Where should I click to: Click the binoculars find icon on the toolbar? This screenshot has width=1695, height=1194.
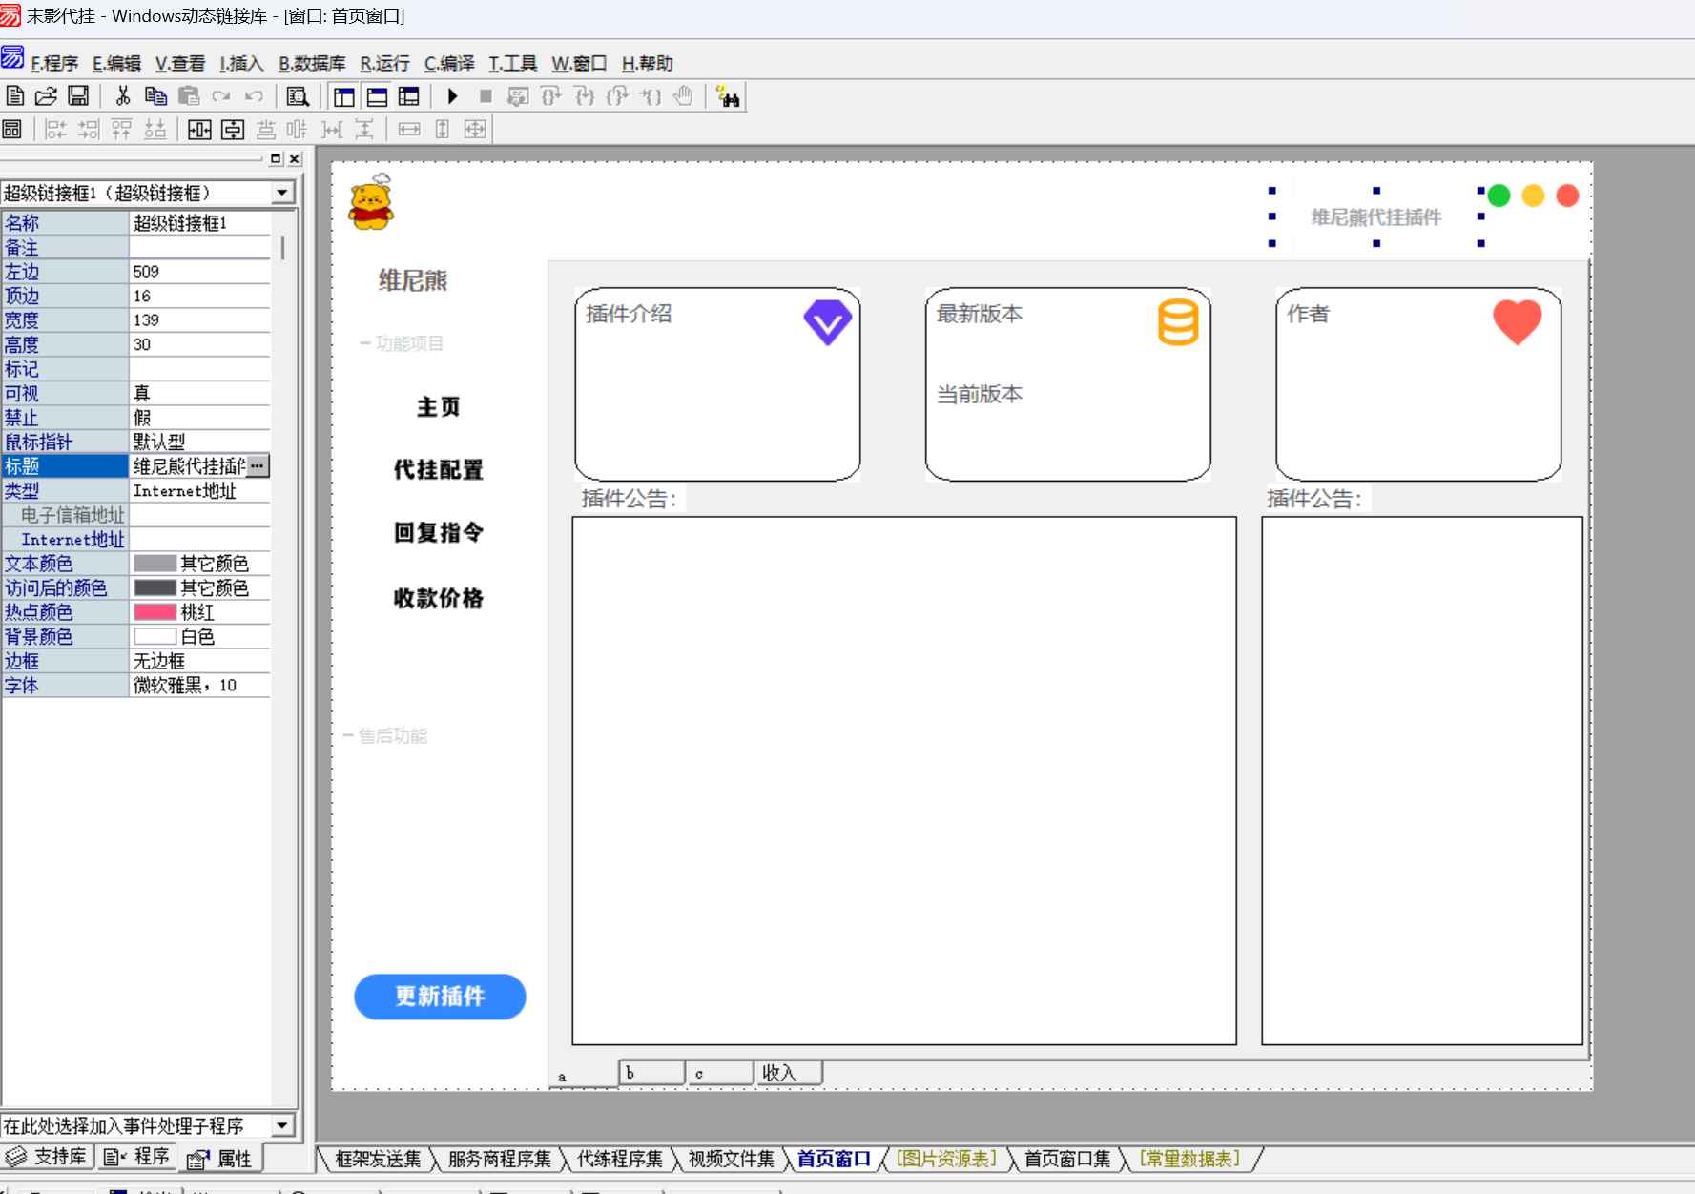tap(728, 95)
